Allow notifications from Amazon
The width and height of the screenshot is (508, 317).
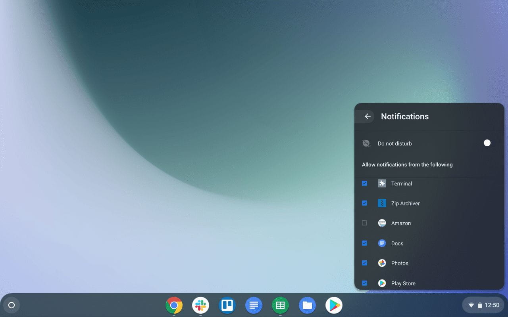pos(364,223)
